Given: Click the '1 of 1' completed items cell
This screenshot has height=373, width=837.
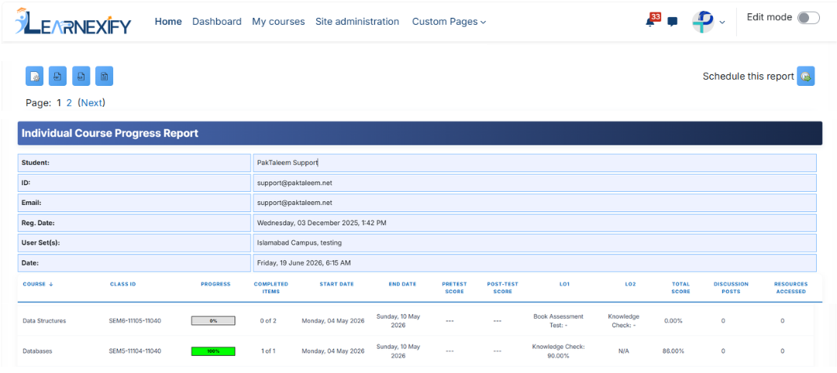Looking at the screenshot, I should point(268,351).
